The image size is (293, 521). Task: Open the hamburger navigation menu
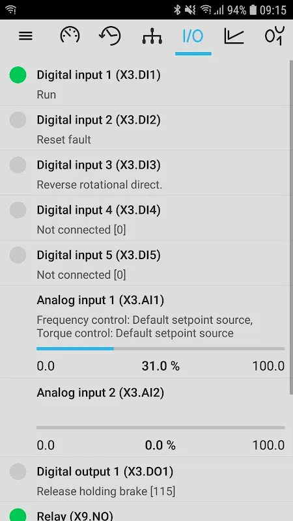click(x=25, y=36)
